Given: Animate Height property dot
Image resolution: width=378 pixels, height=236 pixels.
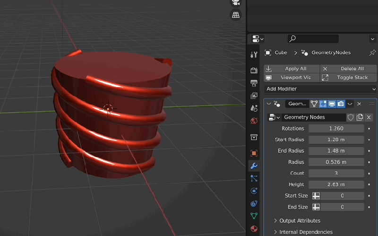Looking at the screenshot, I should 369,184.
